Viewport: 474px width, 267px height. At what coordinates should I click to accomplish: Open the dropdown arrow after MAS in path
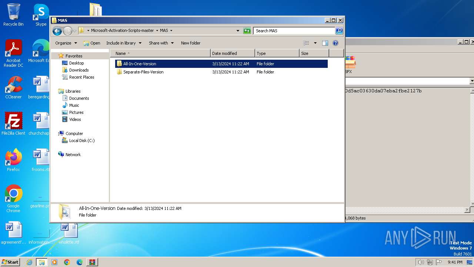tap(171, 31)
